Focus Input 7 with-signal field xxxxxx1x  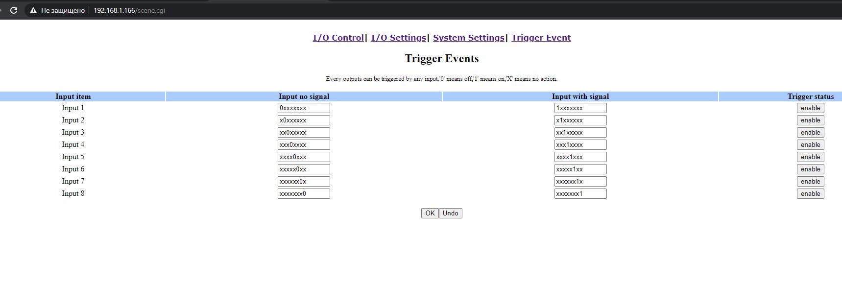click(580, 181)
